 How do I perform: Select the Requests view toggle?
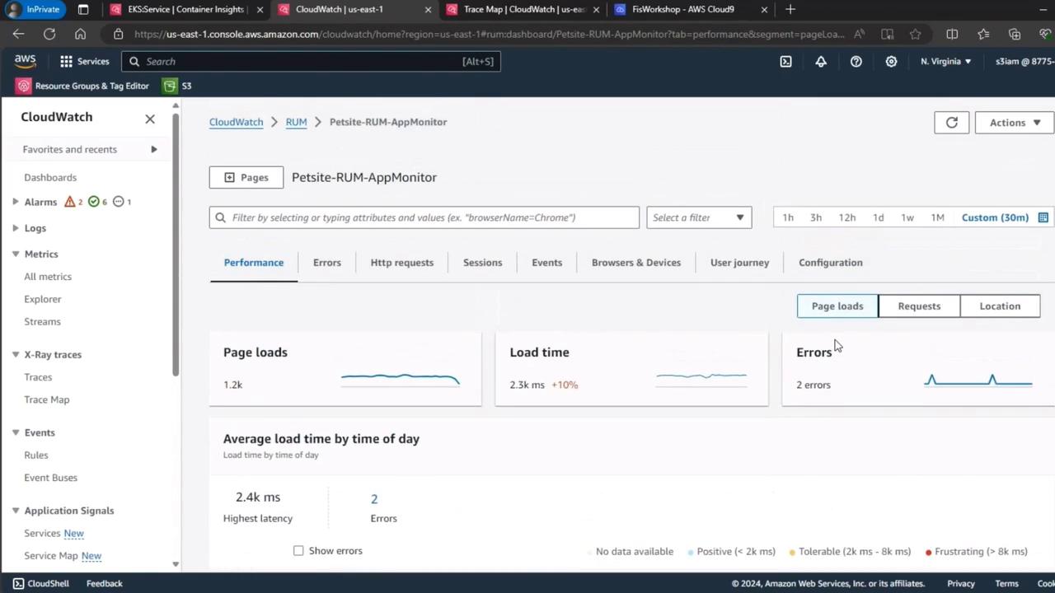click(x=918, y=306)
